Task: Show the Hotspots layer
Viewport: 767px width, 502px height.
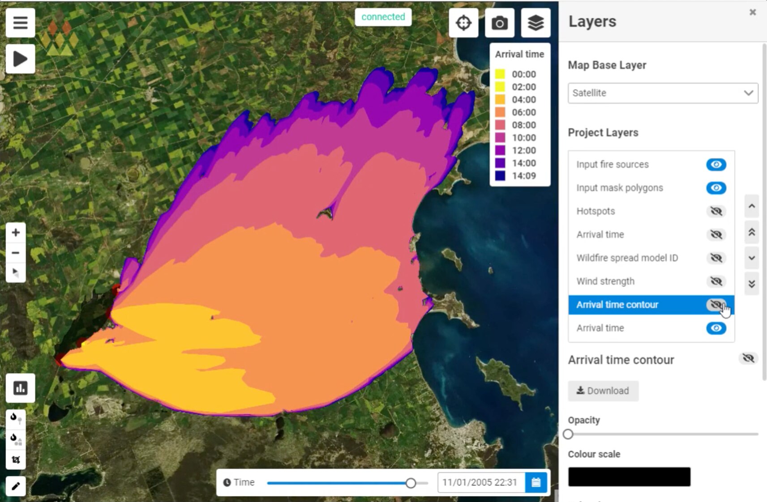Action: [x=716, y=211]
